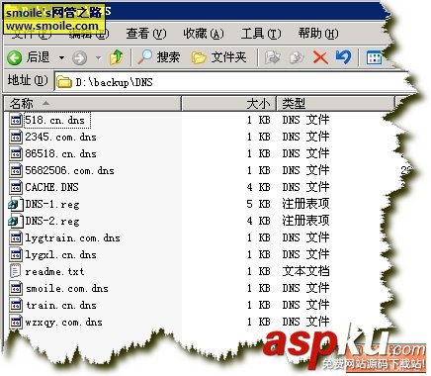Click the 地址(D) address label

28,80
